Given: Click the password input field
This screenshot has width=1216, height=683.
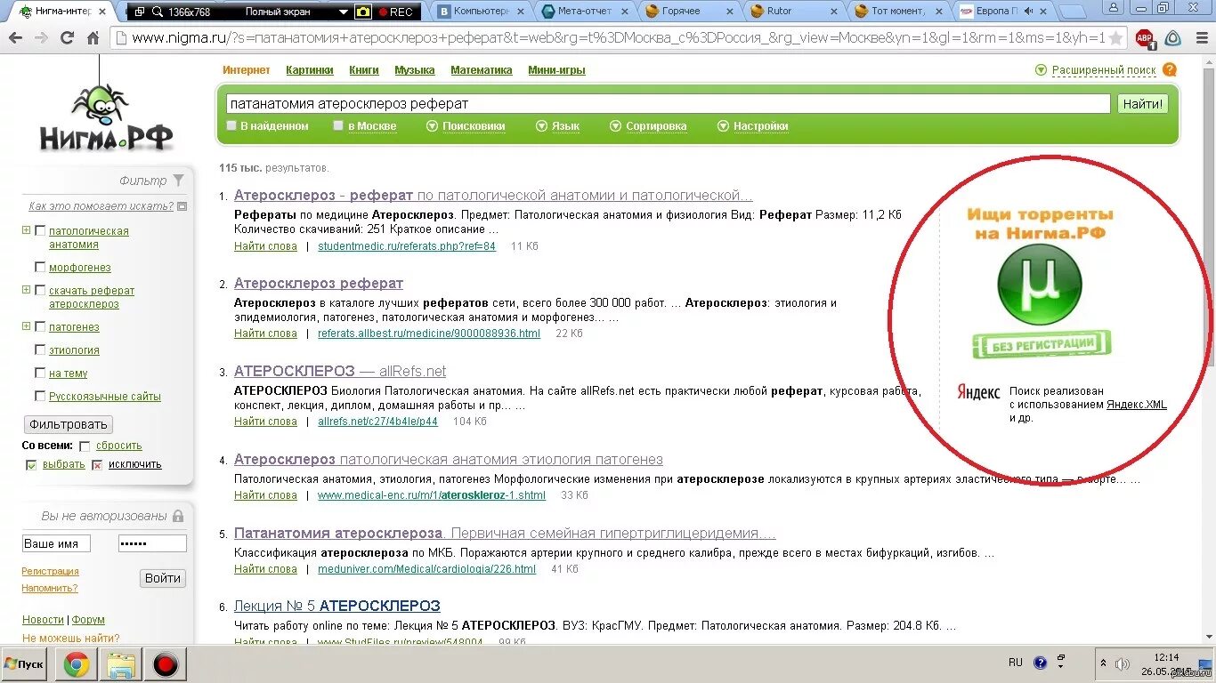Looking at the screenshot, I should coord(152,543).
